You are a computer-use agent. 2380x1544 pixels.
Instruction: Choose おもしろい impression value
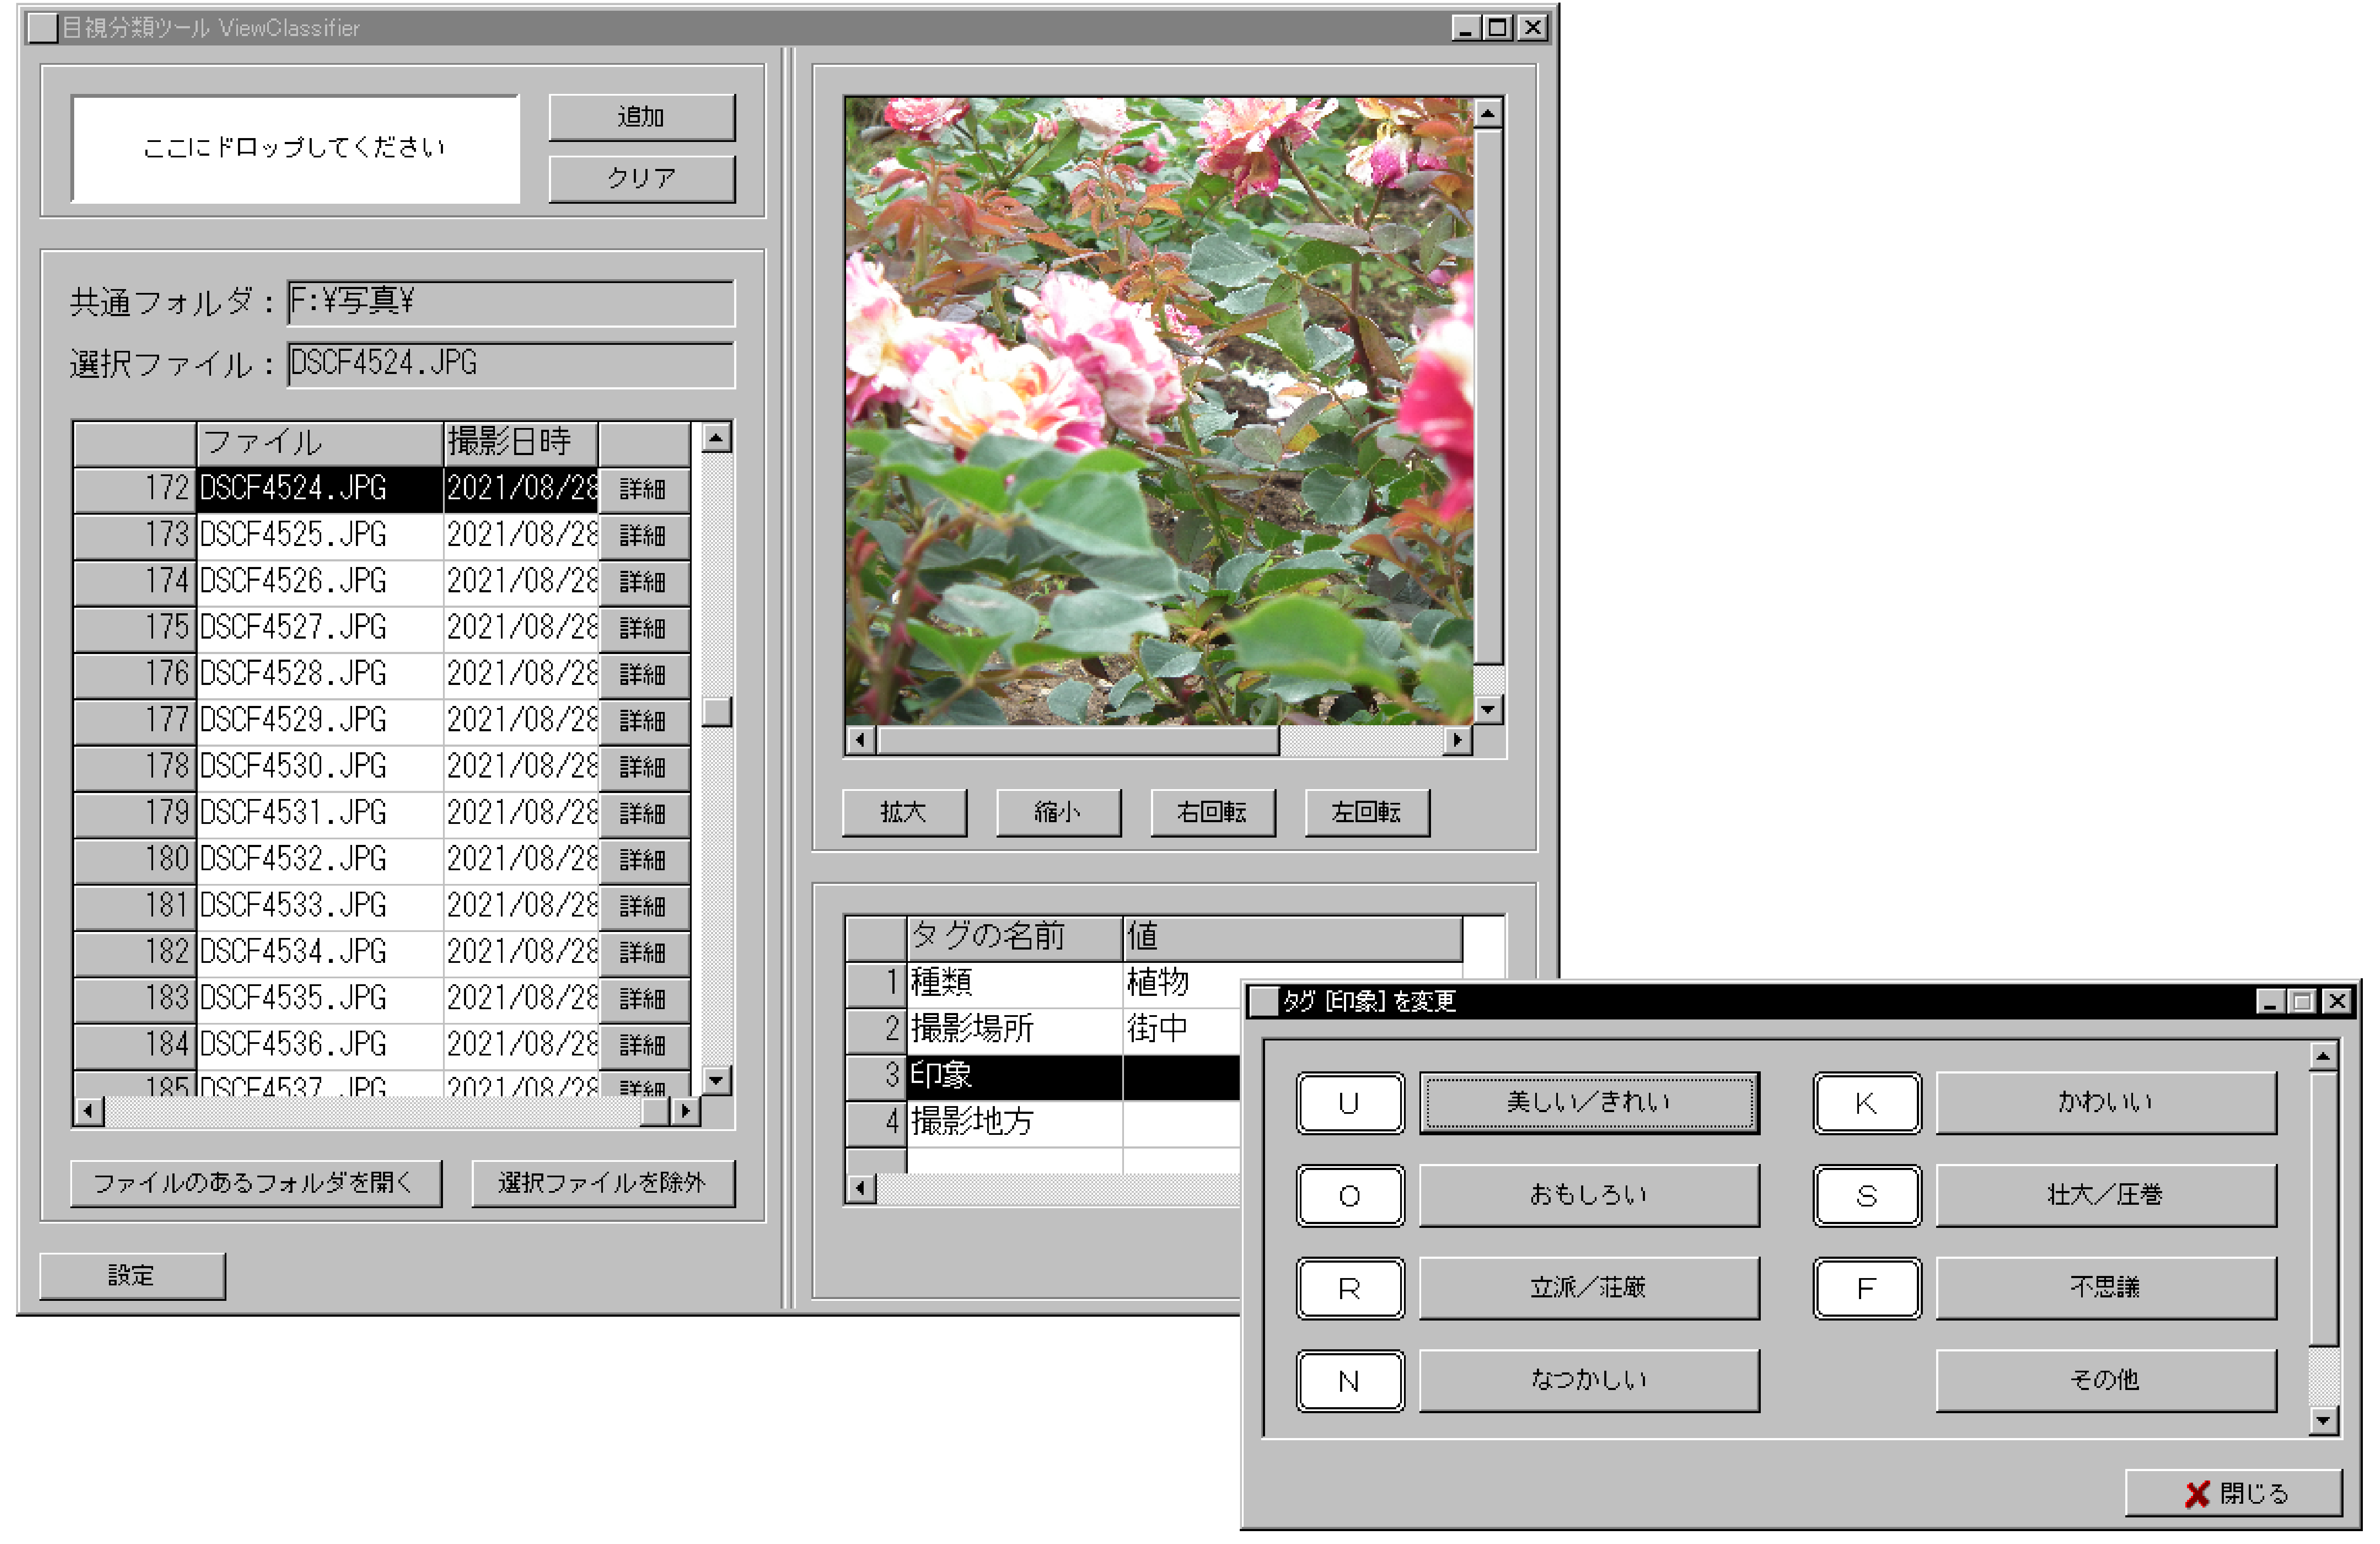pos(1590,1197)
